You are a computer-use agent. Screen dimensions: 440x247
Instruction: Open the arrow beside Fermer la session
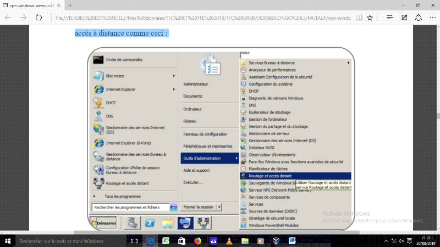219,207
